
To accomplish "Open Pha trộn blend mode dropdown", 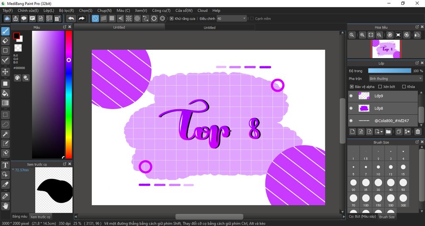I will 396,79.
